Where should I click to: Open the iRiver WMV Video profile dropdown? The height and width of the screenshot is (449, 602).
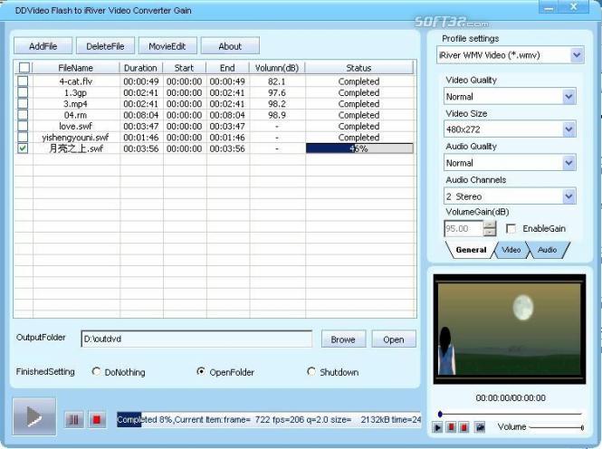click(577, 55)
